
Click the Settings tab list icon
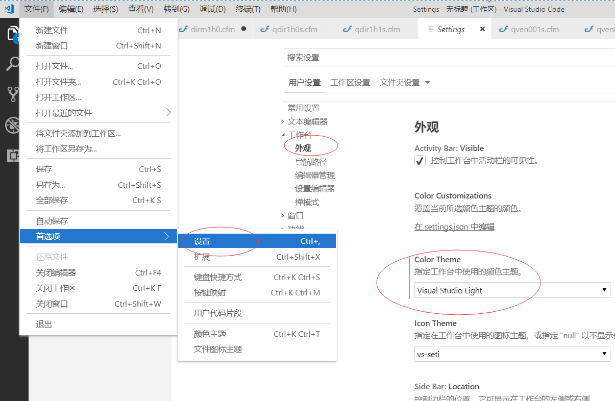(431, 29)
